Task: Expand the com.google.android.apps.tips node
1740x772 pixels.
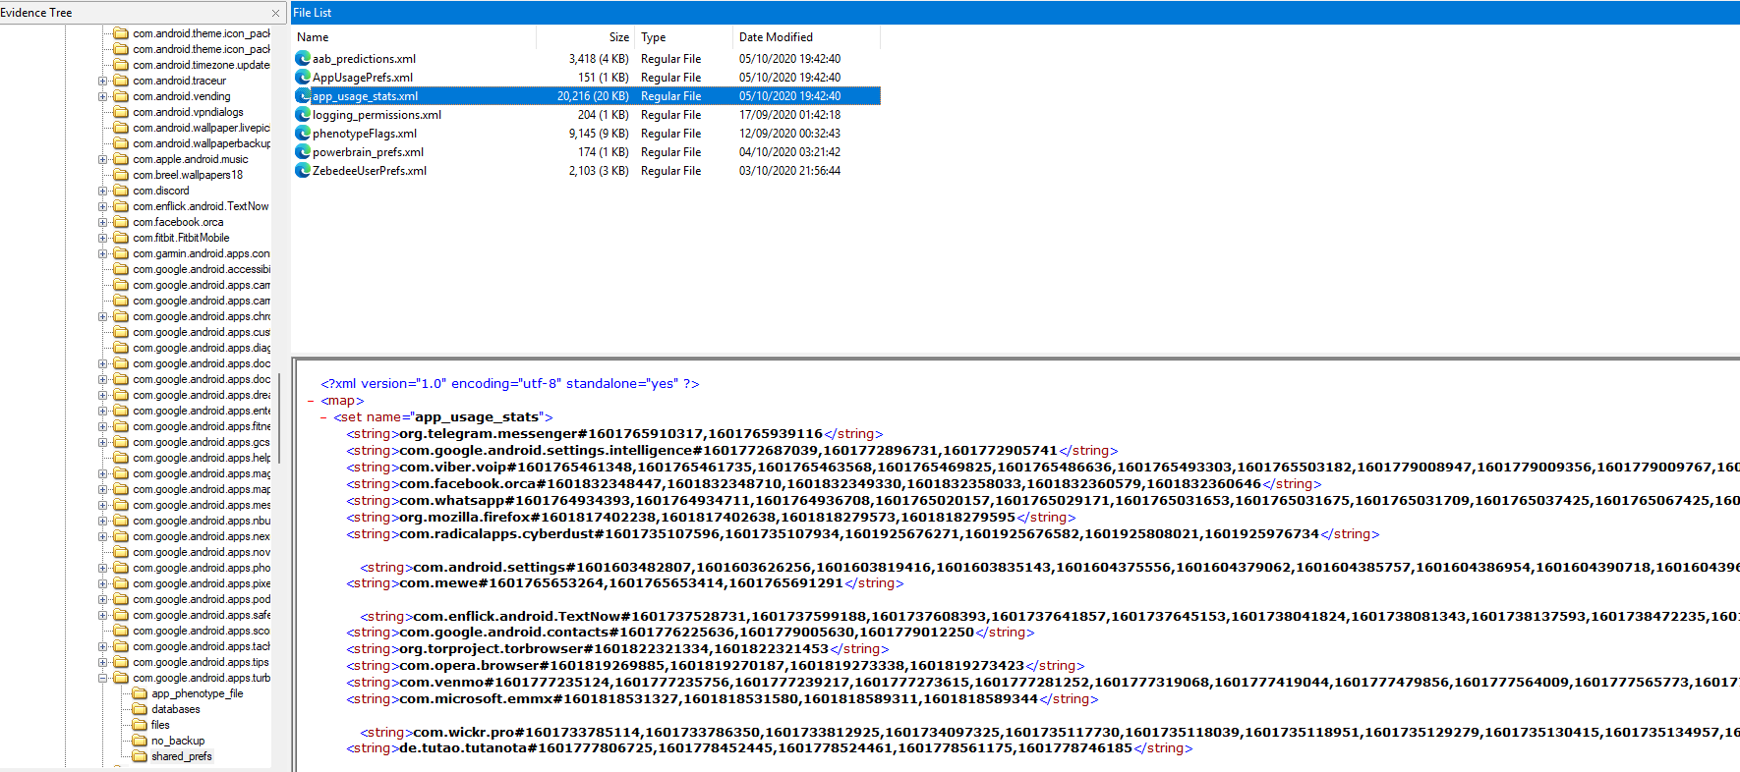Action: point(103,662)
